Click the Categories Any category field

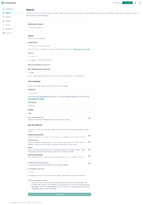tap(59, 93)
